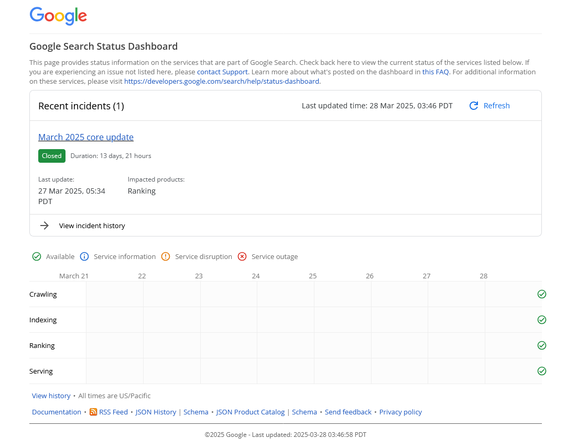Click the arrow icon beside View incident history
Screen dimensions: 577x439
click(x=45, y=226)
